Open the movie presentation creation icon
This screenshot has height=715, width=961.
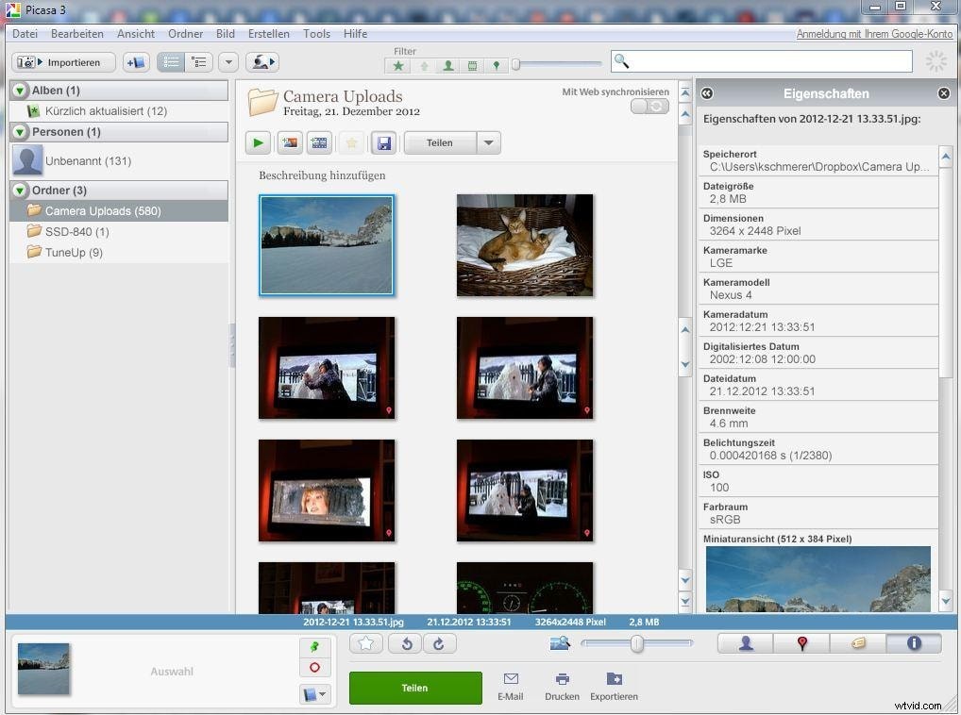click(319, 142)
